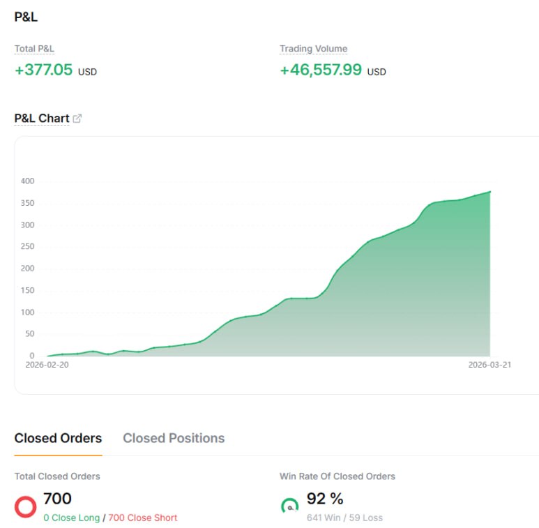Viewport: 539px width, 528px height.
Task: Click the Win Rate Of Closed Orders label
Action: click(x=337, y=476)
